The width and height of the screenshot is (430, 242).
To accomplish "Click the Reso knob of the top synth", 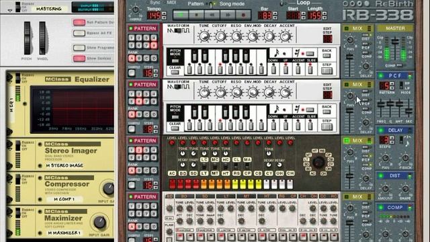I will coord(236,36).
